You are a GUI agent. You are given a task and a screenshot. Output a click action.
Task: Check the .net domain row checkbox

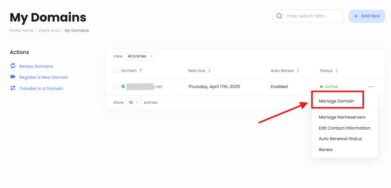pos(116,87)
